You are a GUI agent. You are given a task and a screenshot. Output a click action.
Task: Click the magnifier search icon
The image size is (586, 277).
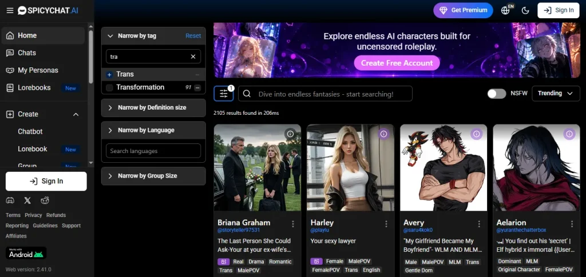[x=247, y=94]
